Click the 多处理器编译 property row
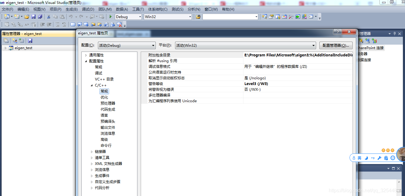The height and width of the screenshot is (196, 405). pos(250,95)
